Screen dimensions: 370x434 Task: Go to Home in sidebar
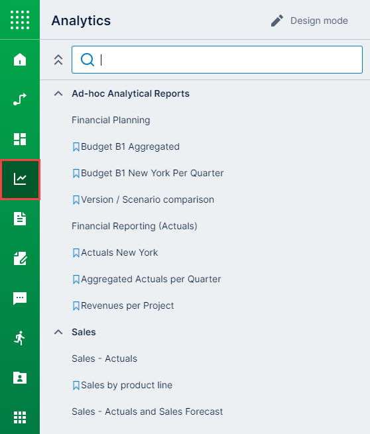(x=20, y=60)
